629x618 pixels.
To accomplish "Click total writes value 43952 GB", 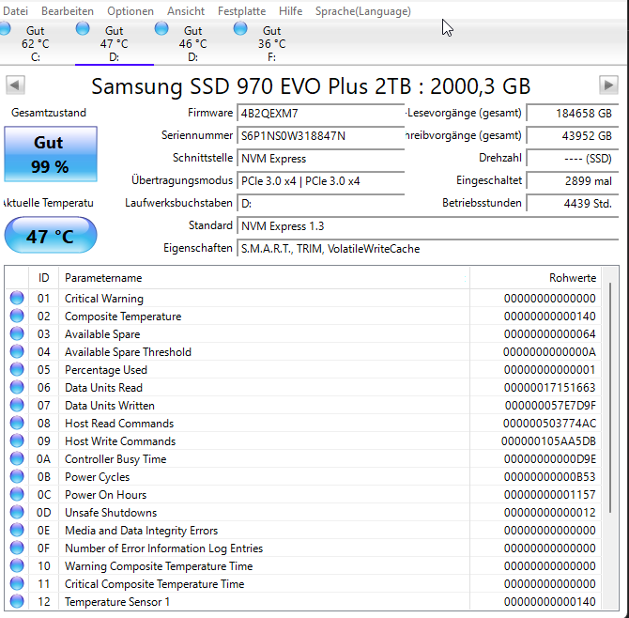I will (573, 136).
